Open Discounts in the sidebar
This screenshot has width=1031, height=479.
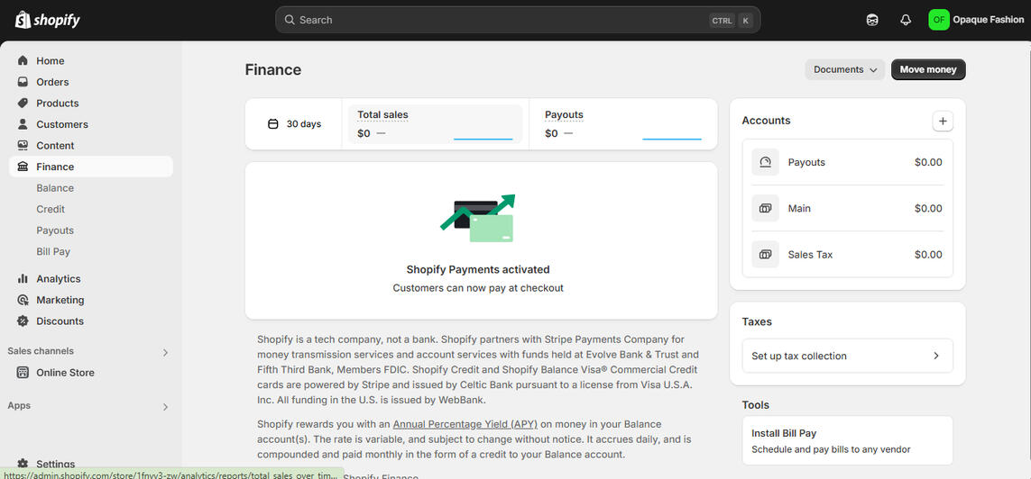coord(91,321)
